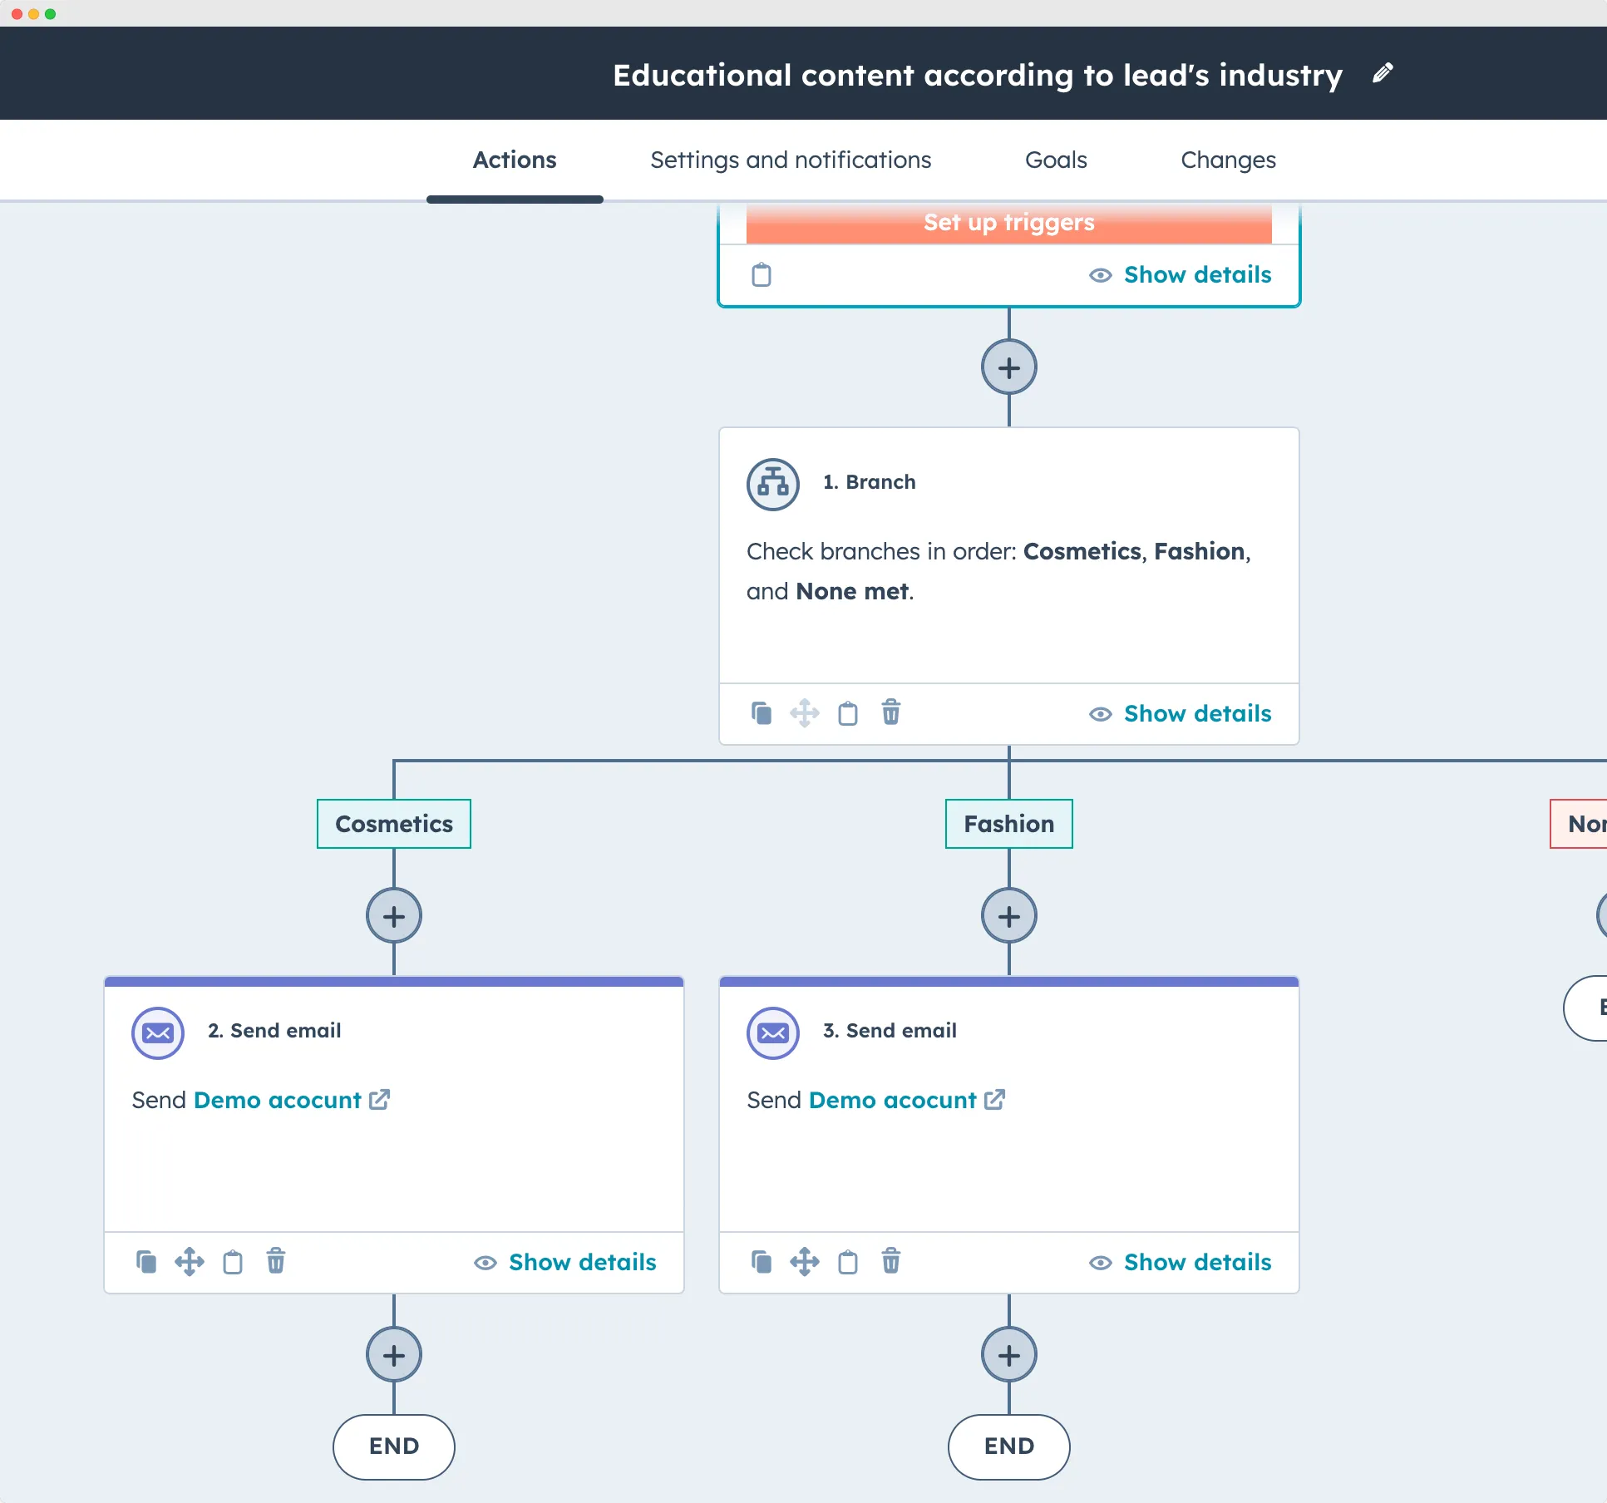Viewport: 1607px width, 1503px height.
Task: Add action below the trigger card
Action: pyautogui.click(x=1009, y=367)
